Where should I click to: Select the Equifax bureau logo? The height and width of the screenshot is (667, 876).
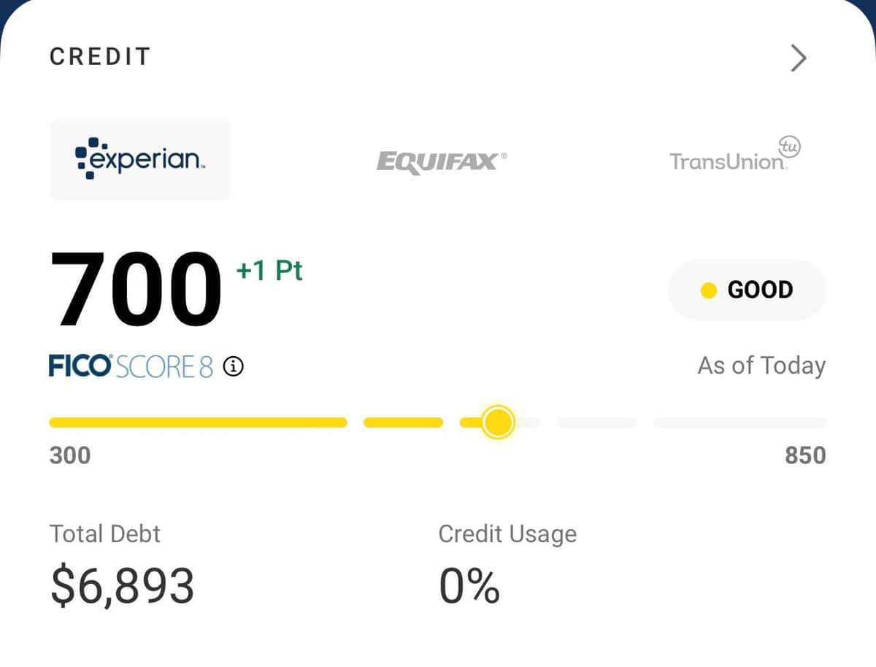(440, 161)
